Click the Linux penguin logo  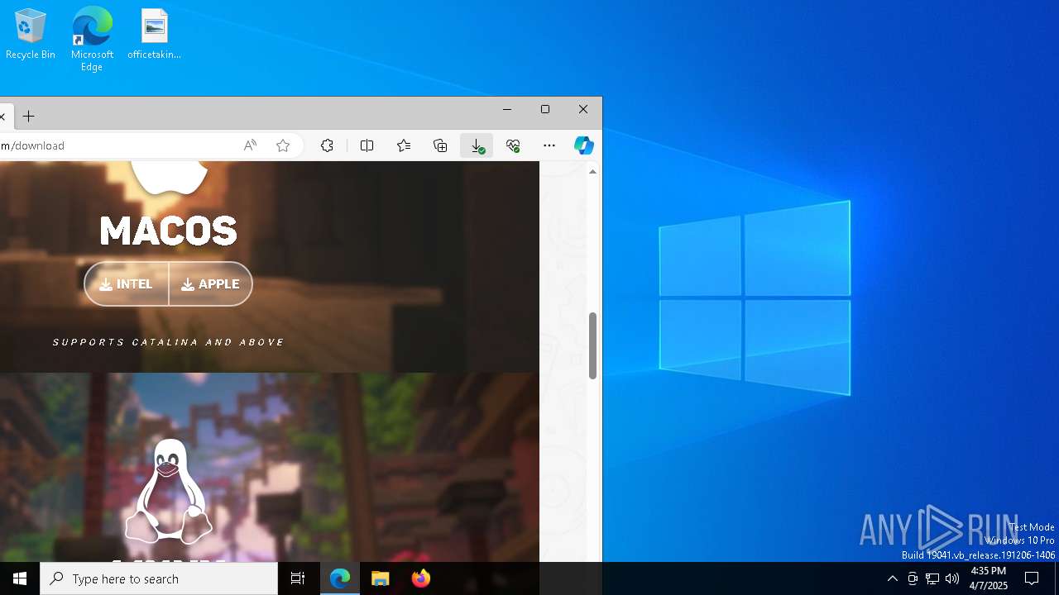coord(169,491)
